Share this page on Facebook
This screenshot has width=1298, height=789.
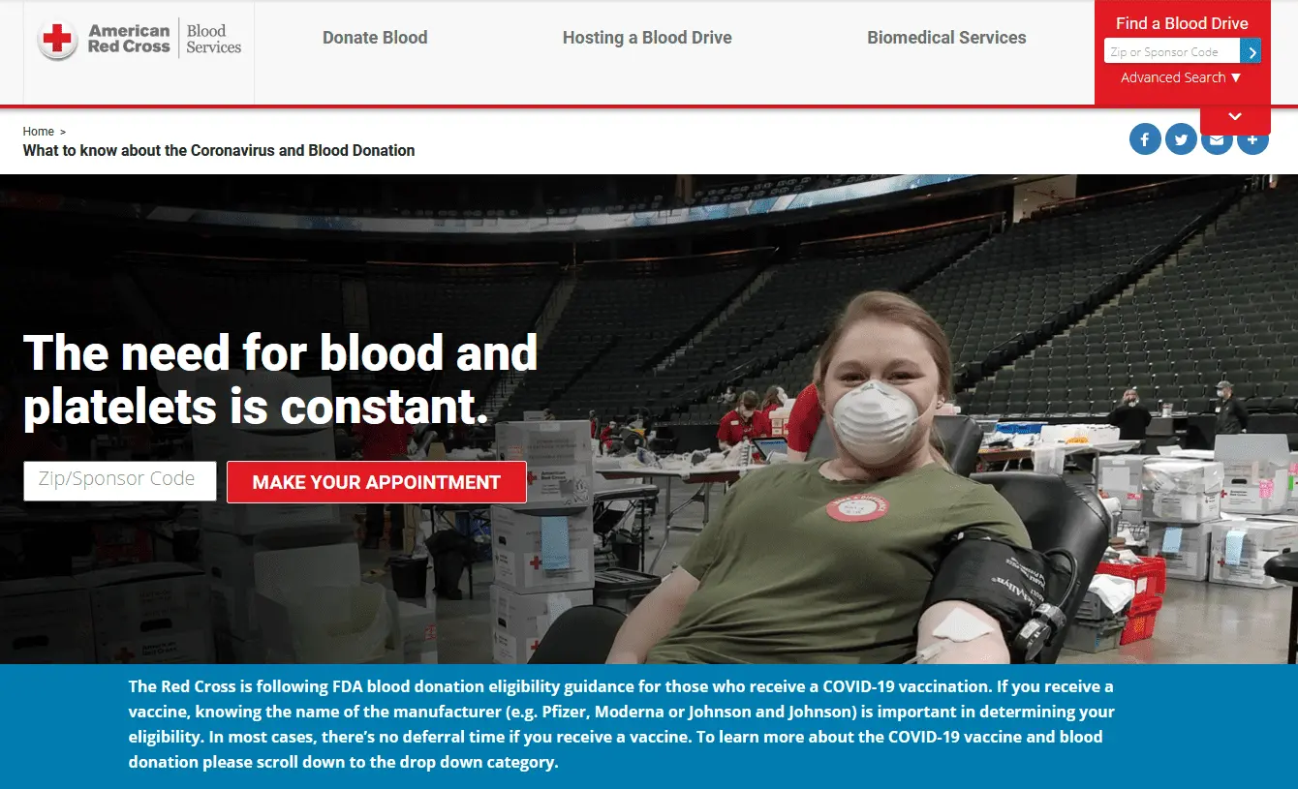(1145, 139)
